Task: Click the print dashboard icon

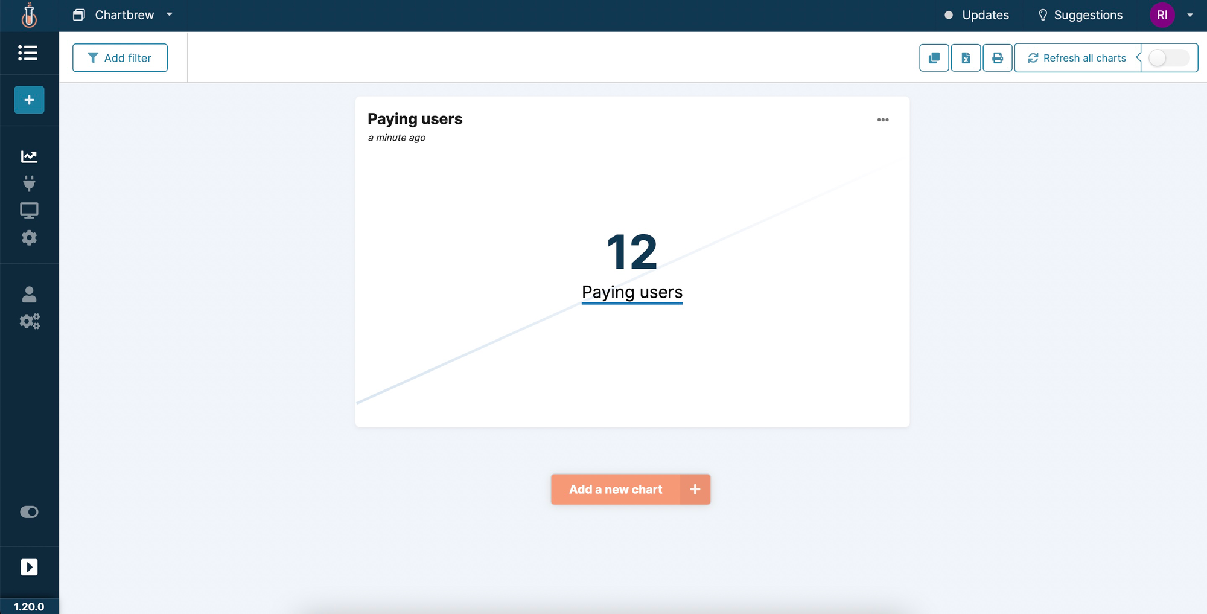Action: click(998, 57)
